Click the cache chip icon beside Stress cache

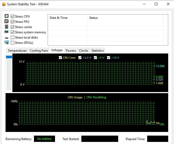(7, 26)
